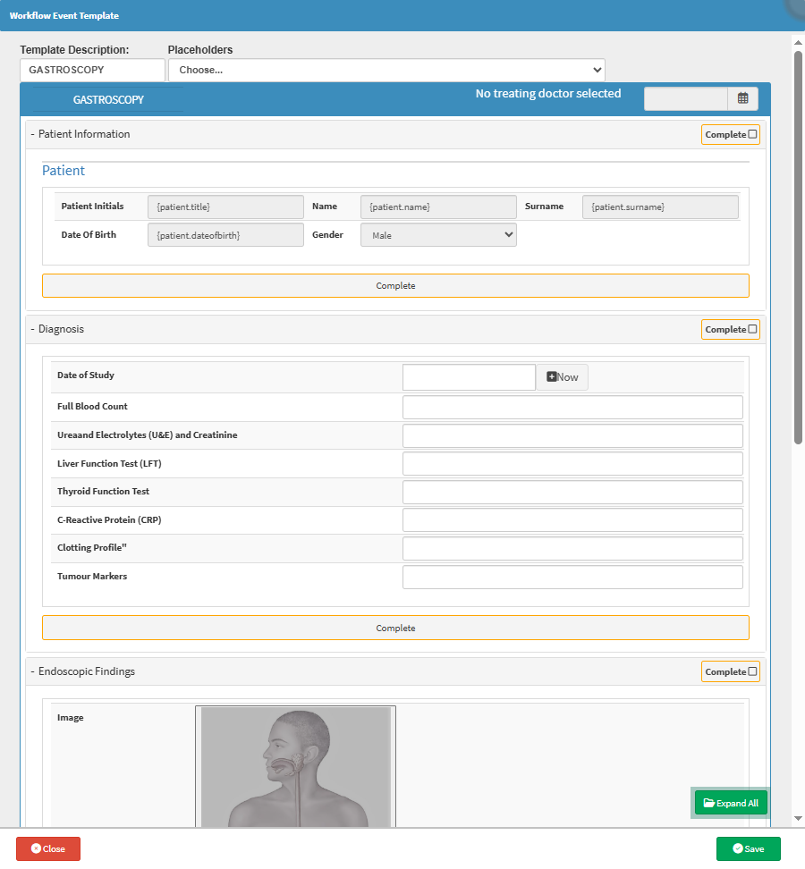Click the Template Description text field
The height and width of the screenshot is (869, 805).
pyautogui.click(x=92, y=70)
